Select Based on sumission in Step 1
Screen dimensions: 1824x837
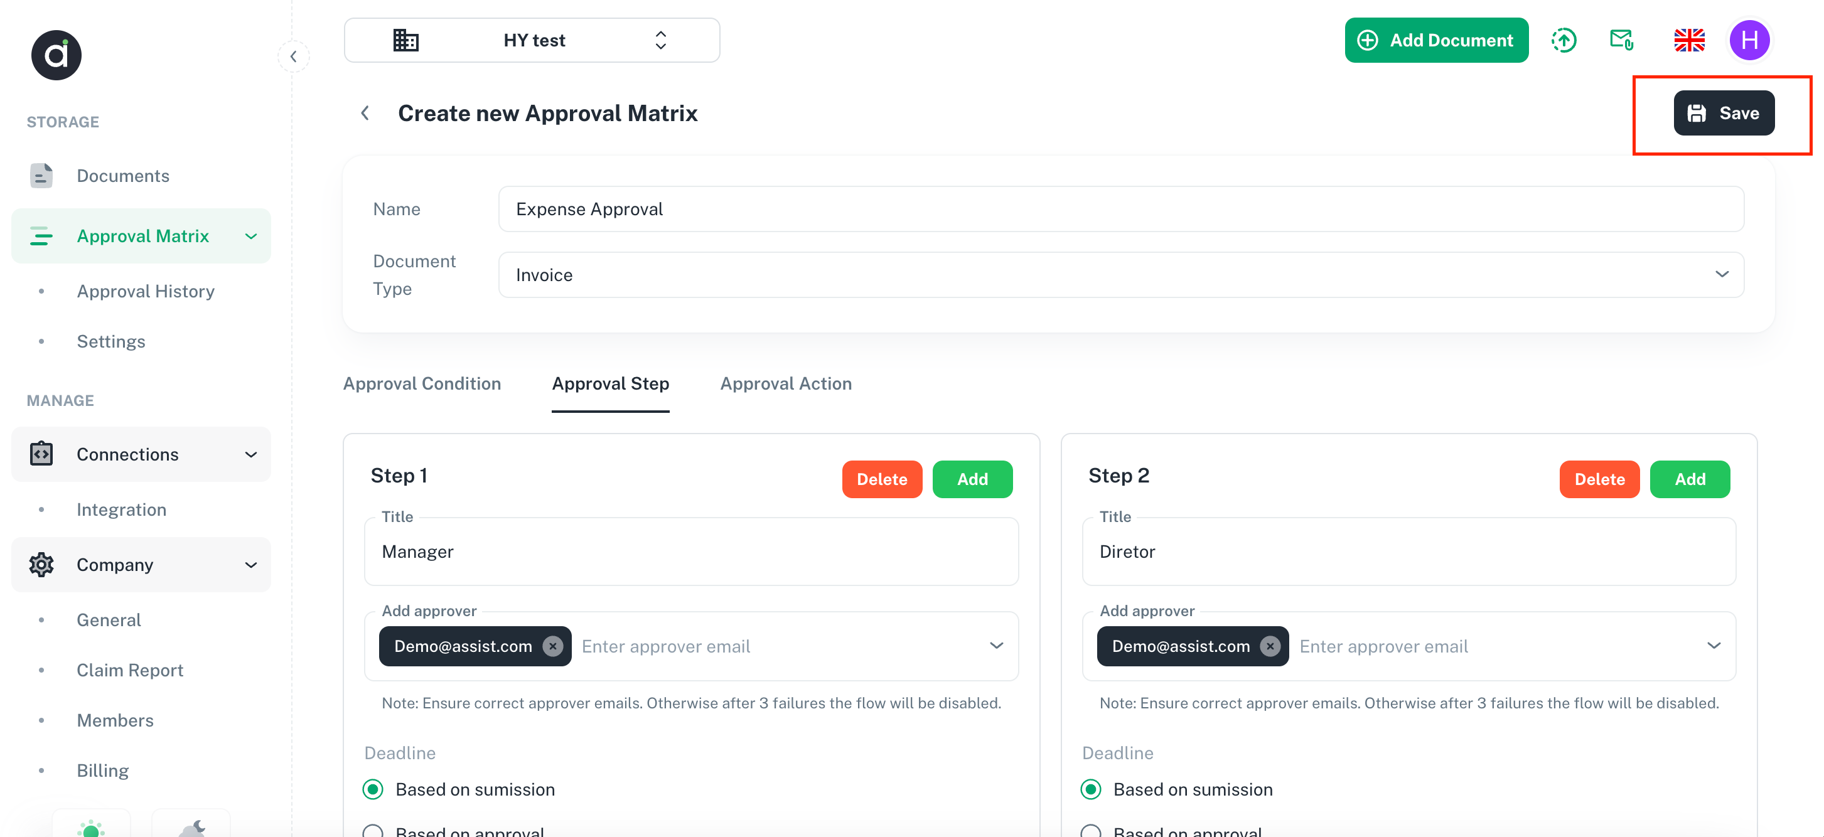click(373, 789)
